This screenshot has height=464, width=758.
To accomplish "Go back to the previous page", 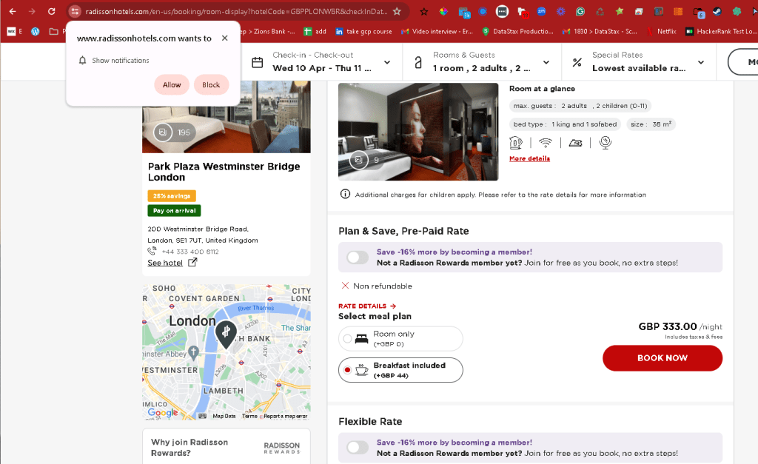I will [x=13, y=11].
